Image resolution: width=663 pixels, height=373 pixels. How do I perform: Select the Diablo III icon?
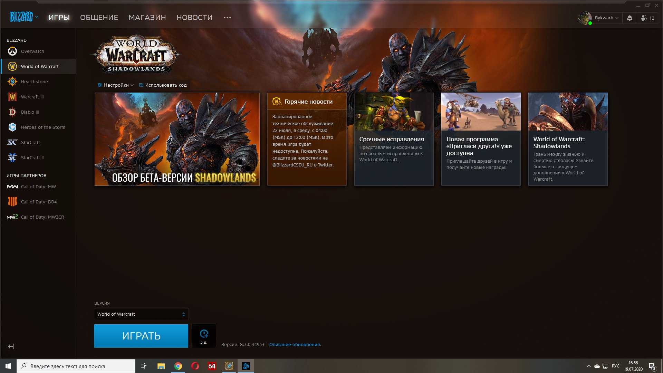[x=12, y=112]
